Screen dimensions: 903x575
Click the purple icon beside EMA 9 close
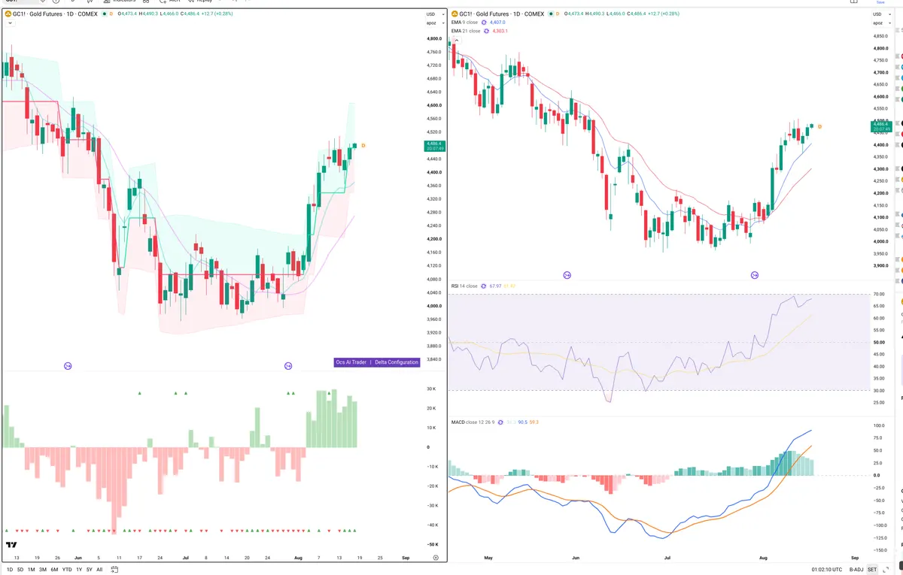[483, 23]
